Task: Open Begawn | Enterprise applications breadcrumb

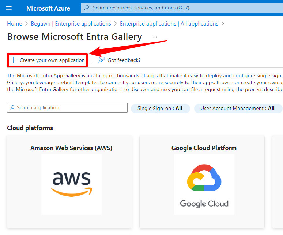Action: [x=71, y=24]
